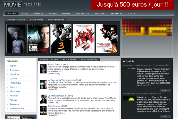
Task: Click the green news thumbnail image
Action: coord(129,98)
